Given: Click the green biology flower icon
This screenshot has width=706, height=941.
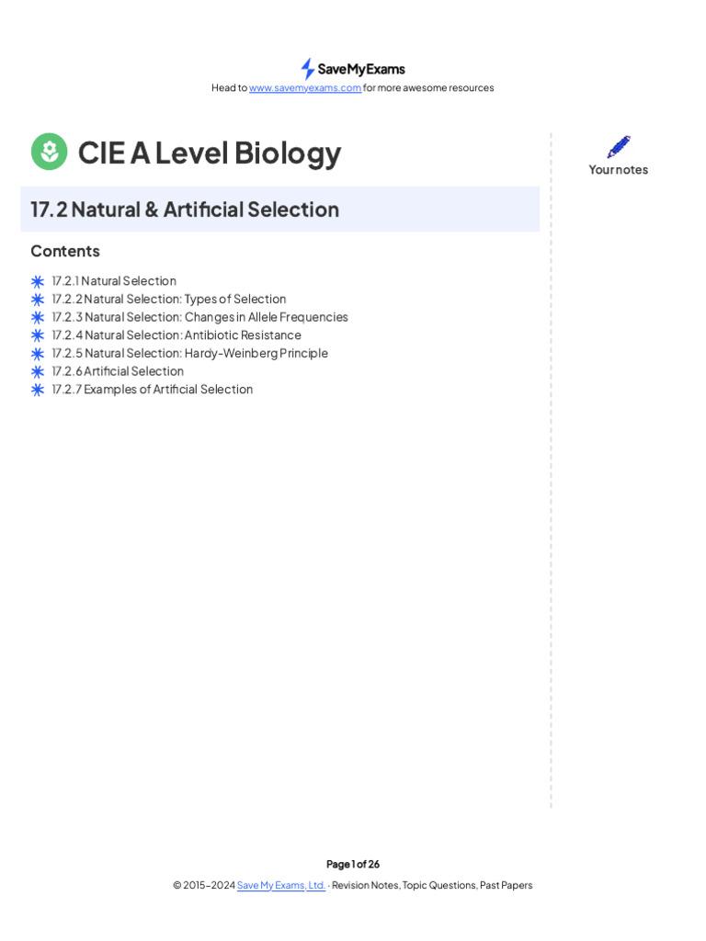Looking at the screenshot, I should click(50, 152).
